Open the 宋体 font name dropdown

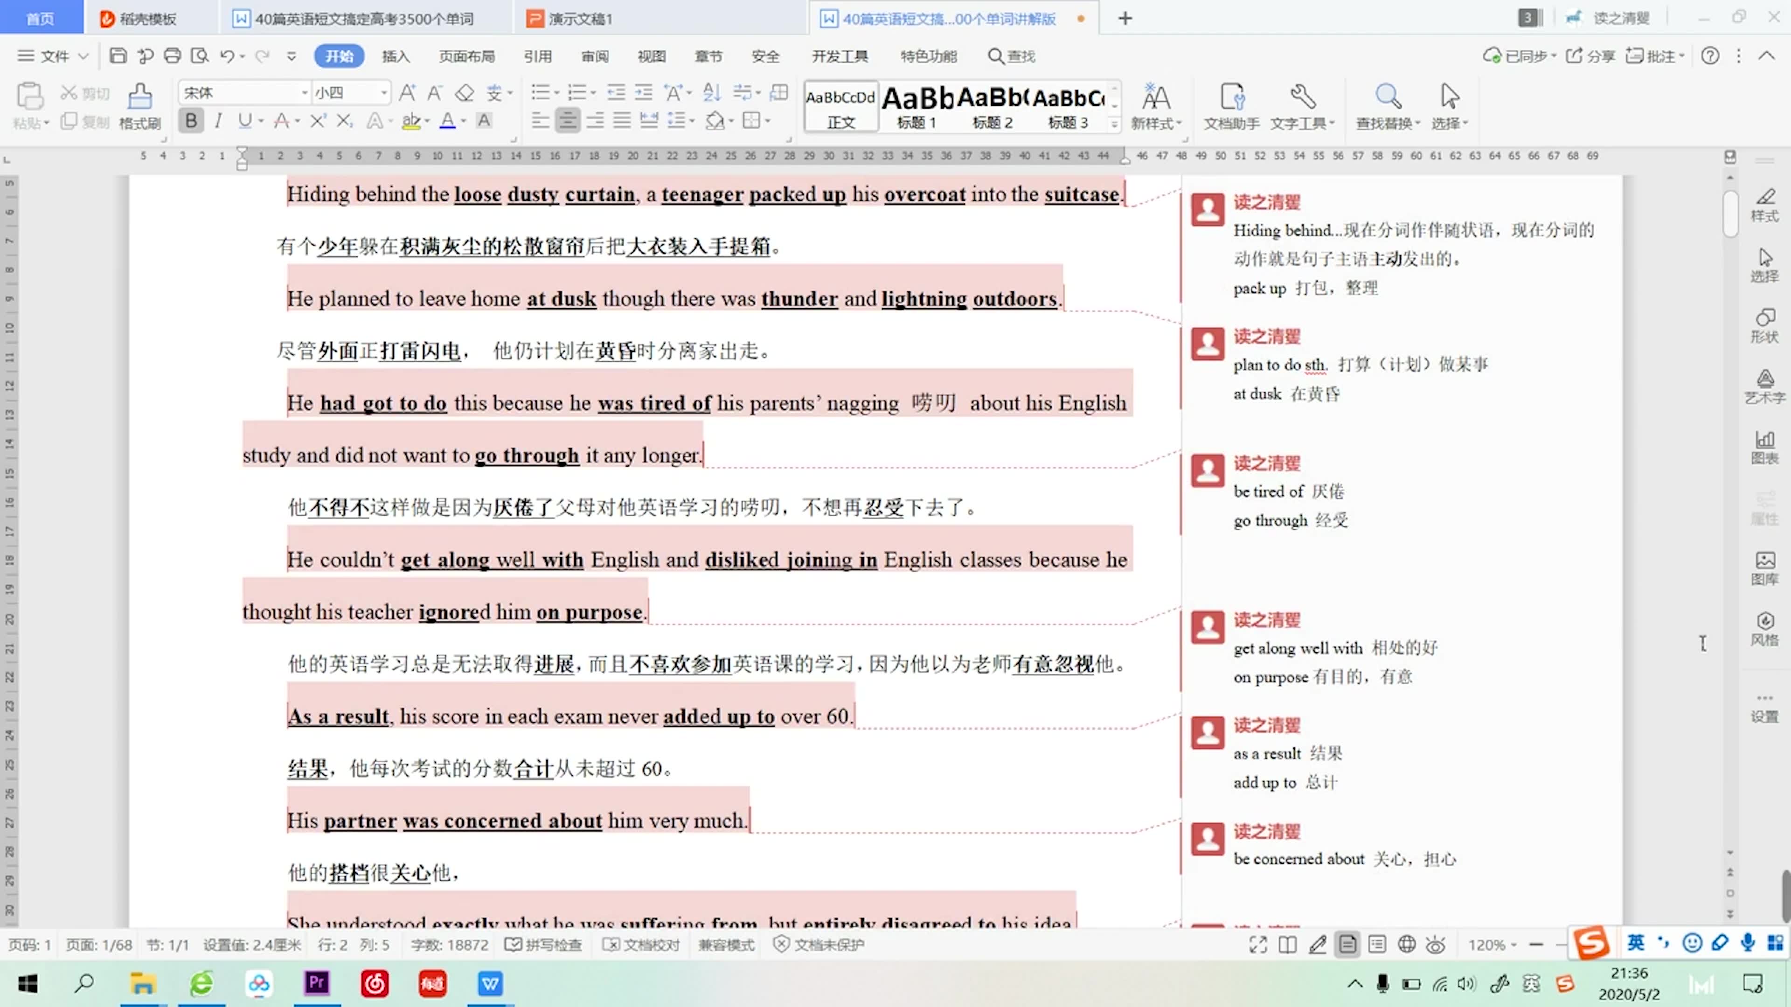(304, 92)
